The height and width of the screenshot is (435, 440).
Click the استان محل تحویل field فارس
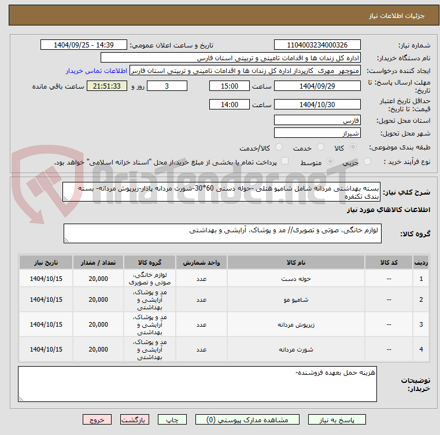click(317, 120)
